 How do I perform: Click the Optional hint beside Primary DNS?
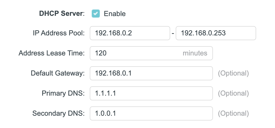pos(233,93)
